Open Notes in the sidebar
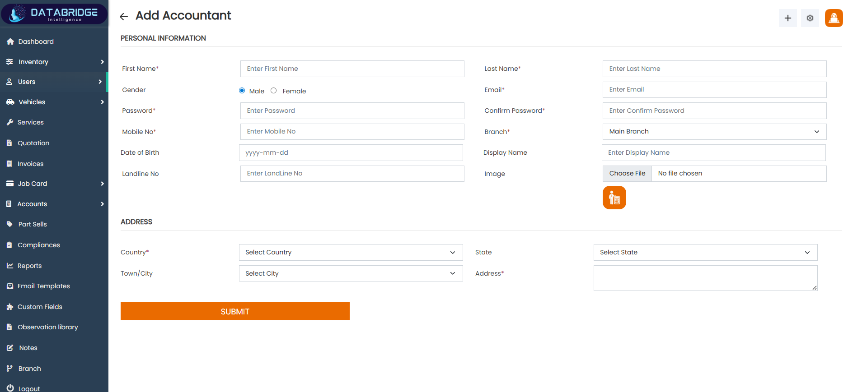This screenshot has width=867, height=392. click(28, 348)
